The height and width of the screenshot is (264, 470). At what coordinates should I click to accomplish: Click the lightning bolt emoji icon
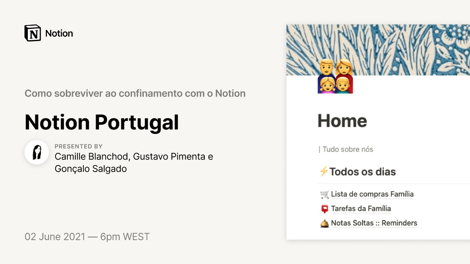pyautogui.click(x=324, y=171)
